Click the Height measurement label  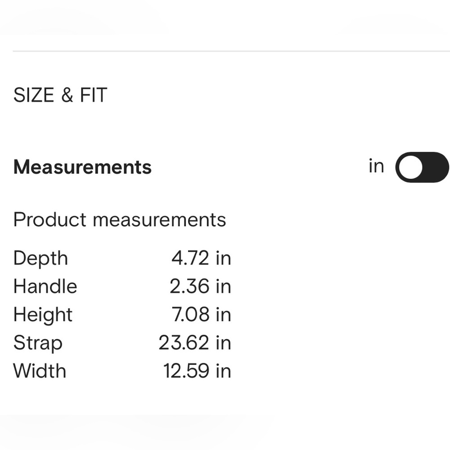point(43,315)
